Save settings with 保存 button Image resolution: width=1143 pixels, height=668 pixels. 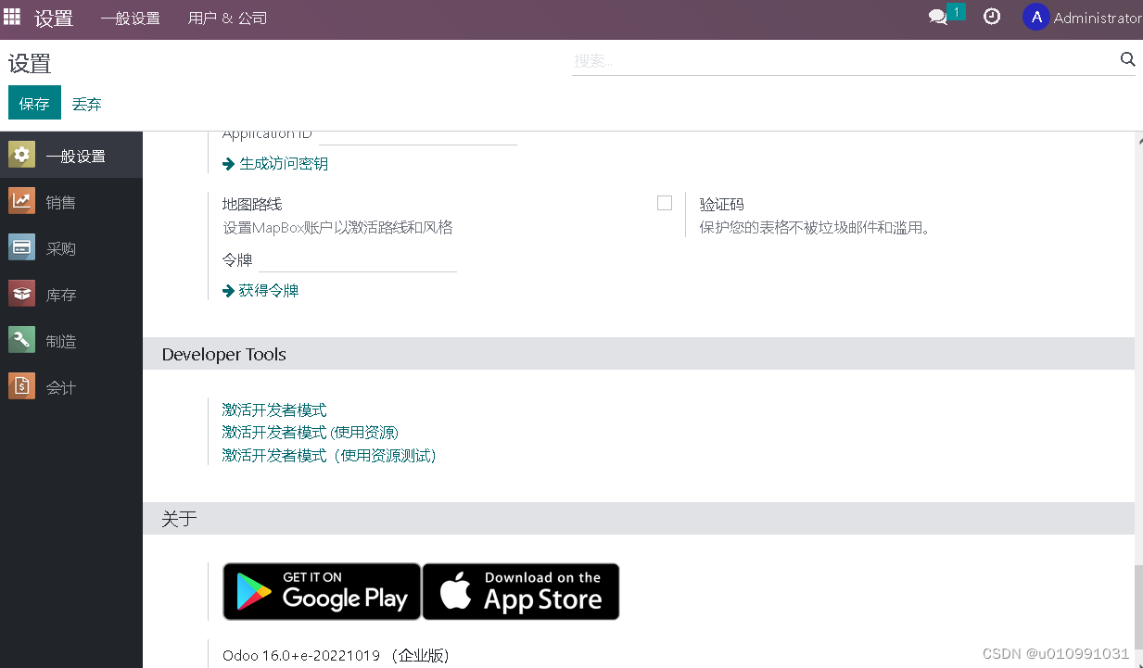(x=34, y=103)
